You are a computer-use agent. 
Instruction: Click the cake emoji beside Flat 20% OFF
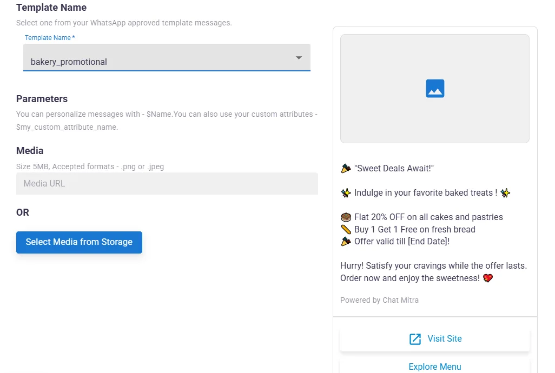click(346, 217)
